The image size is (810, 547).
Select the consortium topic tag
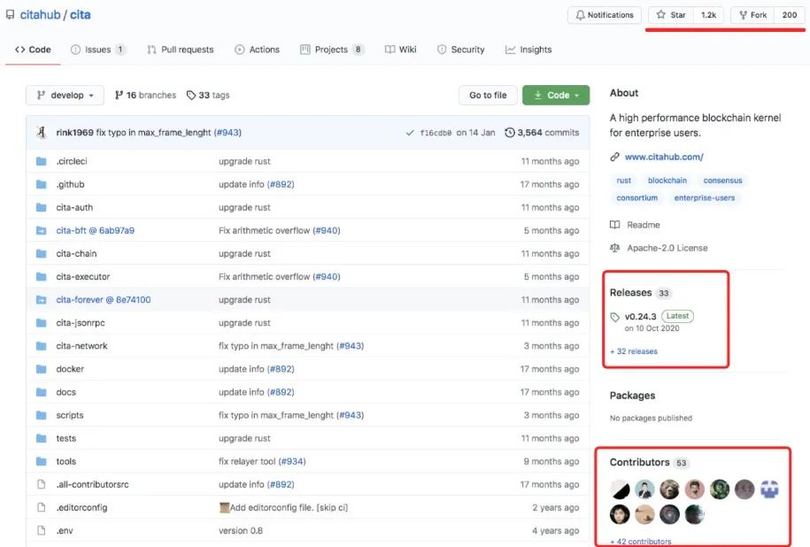click(x=637, y=198)
